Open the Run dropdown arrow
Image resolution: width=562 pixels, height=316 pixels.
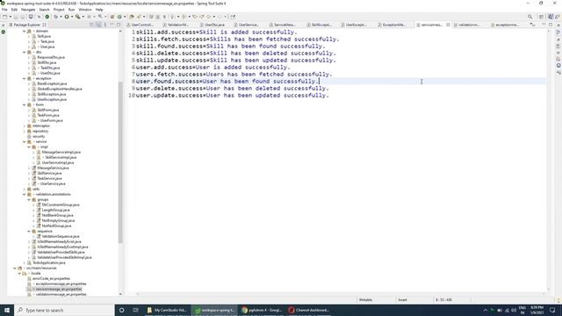pos(72,17)
